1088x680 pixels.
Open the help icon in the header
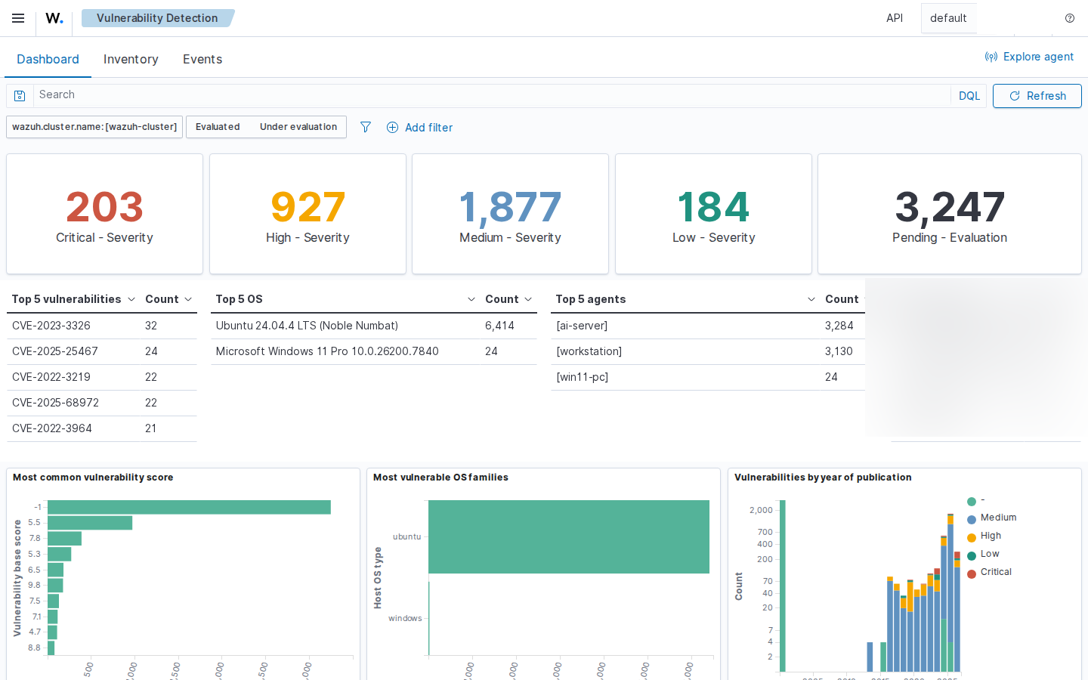(1070, 18)
